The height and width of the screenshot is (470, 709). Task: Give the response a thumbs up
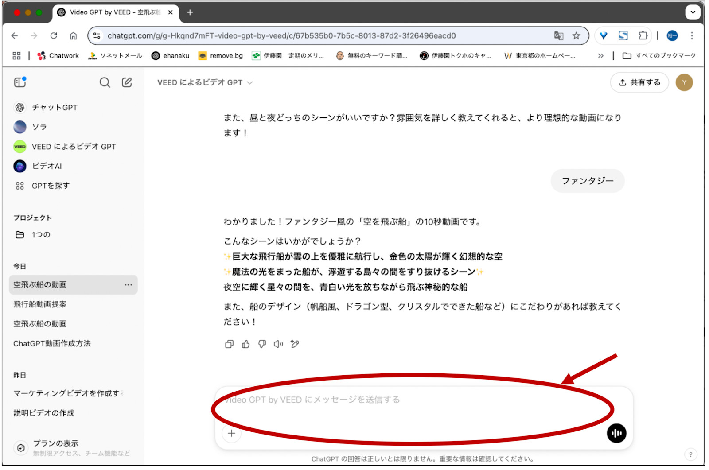click(x=245, y=344)
